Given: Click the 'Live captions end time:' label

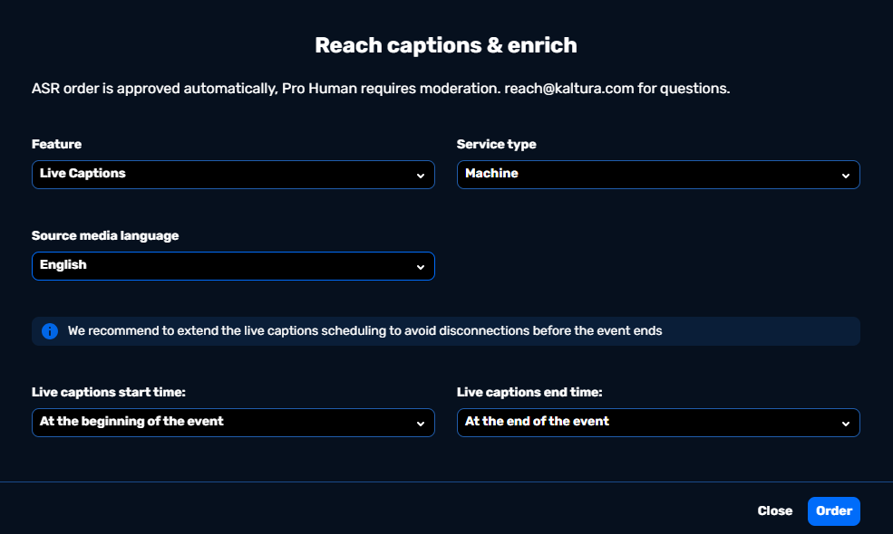Looking at the screenshot, I should 529,392.
